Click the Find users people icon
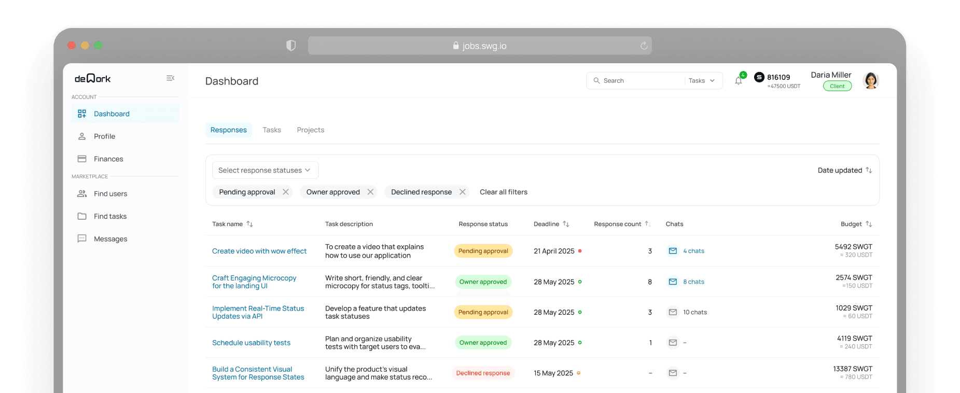This screenshot has width=960, height=393. click(x=82, y=193)
